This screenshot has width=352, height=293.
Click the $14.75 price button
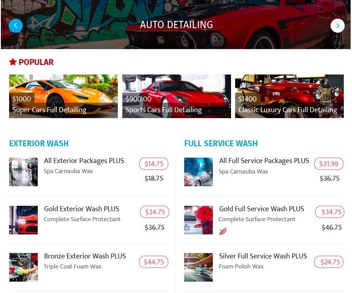[154, 164]
